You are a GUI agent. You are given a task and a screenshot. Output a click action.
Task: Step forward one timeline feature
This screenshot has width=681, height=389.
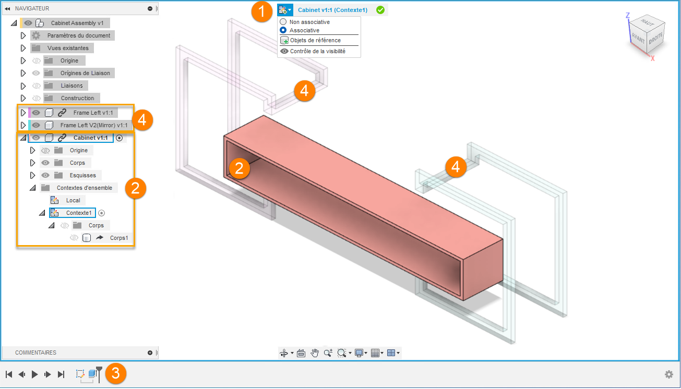(x=48, y=374)
